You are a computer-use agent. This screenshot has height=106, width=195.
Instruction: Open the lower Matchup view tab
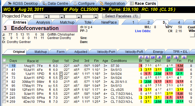pyautogui.click(x=38, y=52)
